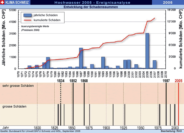Select the 1987 damage bar in chart
Image resolution: width=184 pixels, height=133 pixels.
[x=81, y=58]
